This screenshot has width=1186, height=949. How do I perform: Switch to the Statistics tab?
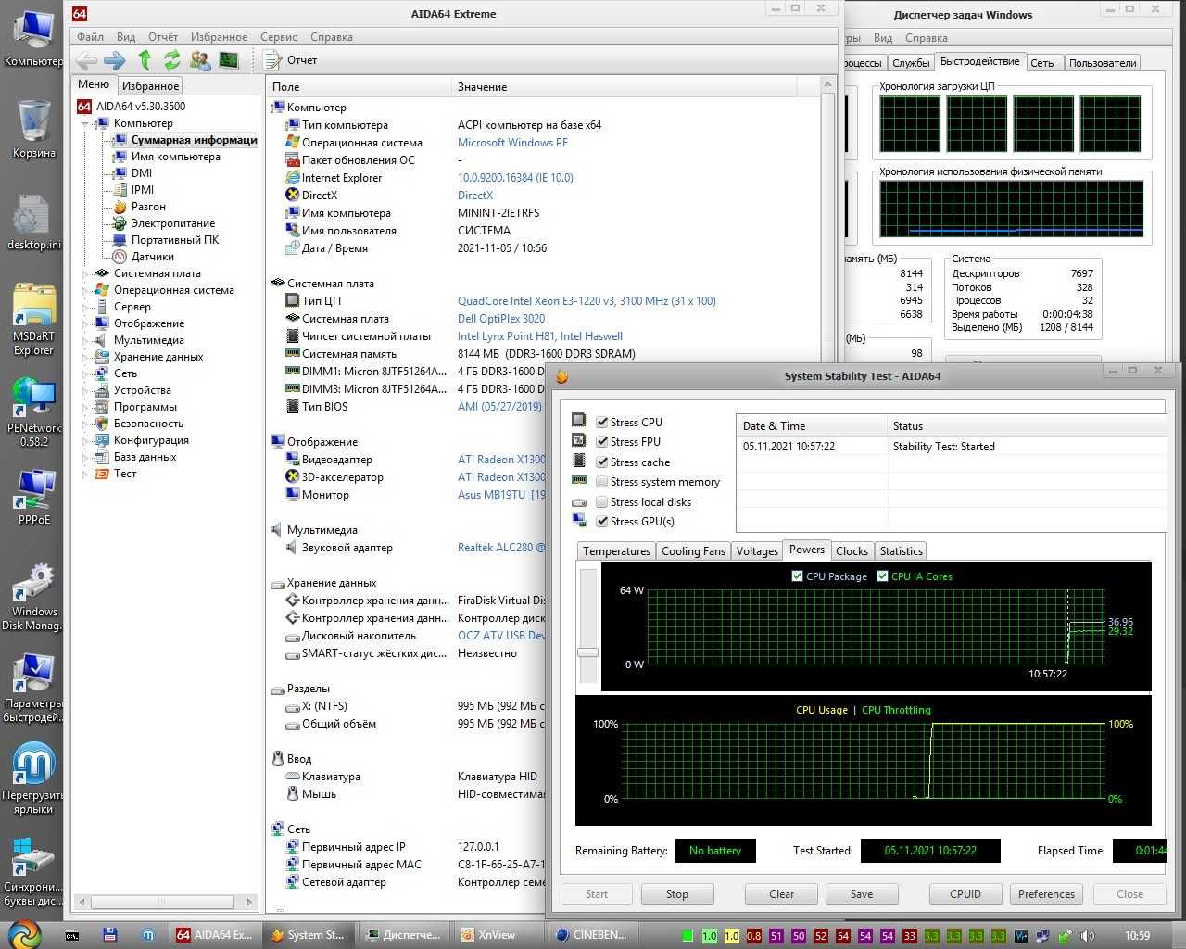(901, 550)
